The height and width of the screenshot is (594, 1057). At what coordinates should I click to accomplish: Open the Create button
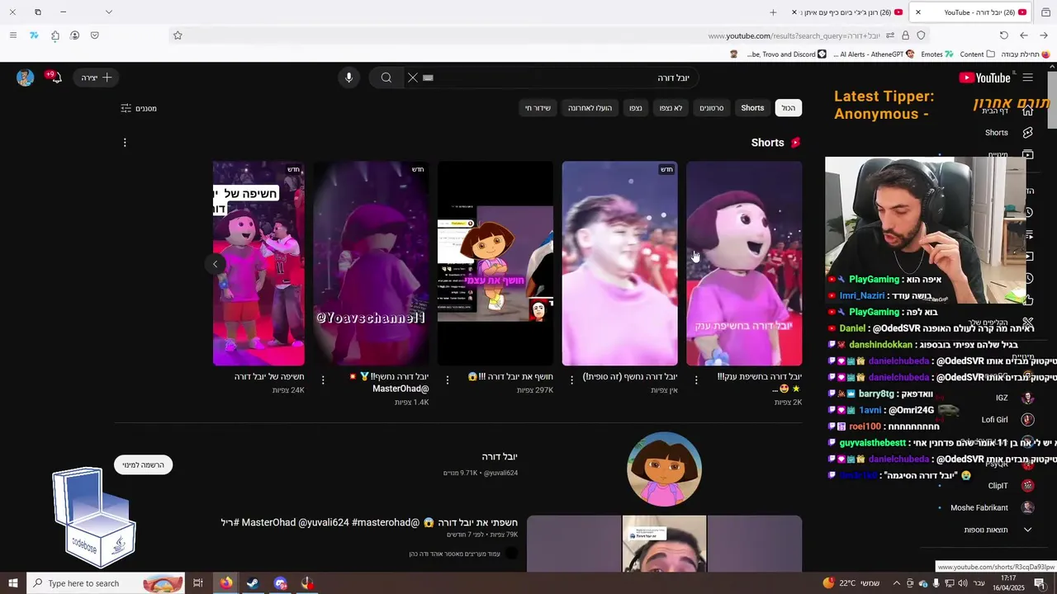click(96, 78)
